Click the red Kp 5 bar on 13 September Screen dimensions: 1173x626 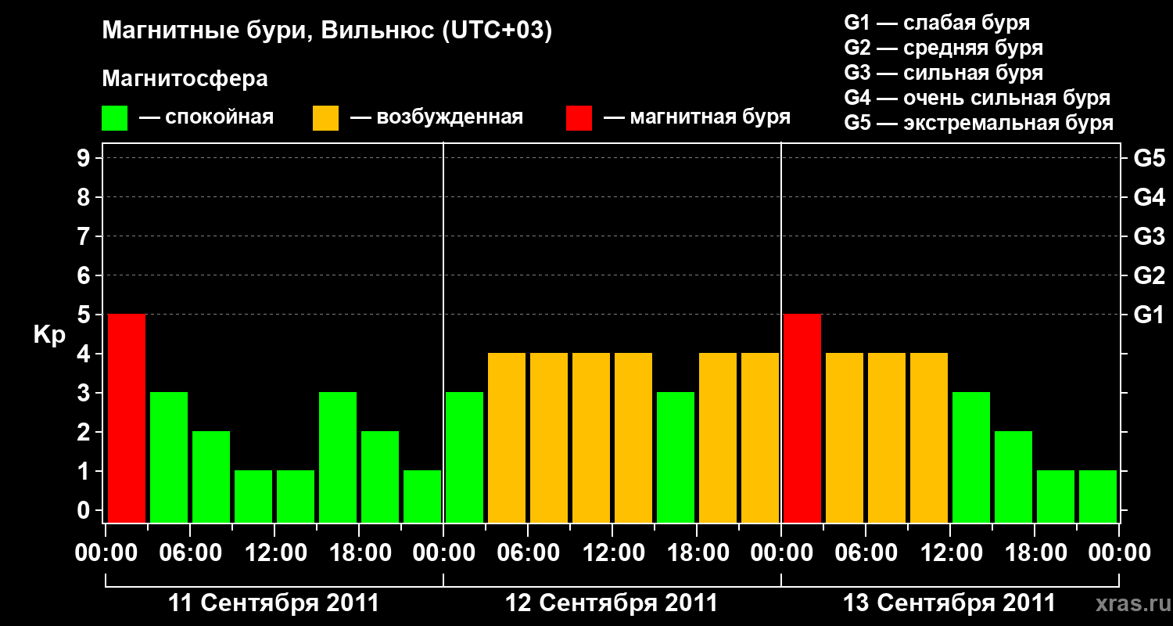pos(802,419)
